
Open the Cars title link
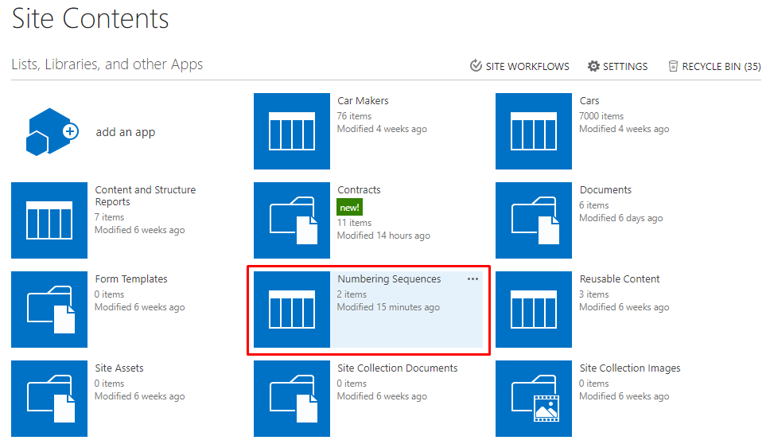pyautogui.click(x=589, y=101)
